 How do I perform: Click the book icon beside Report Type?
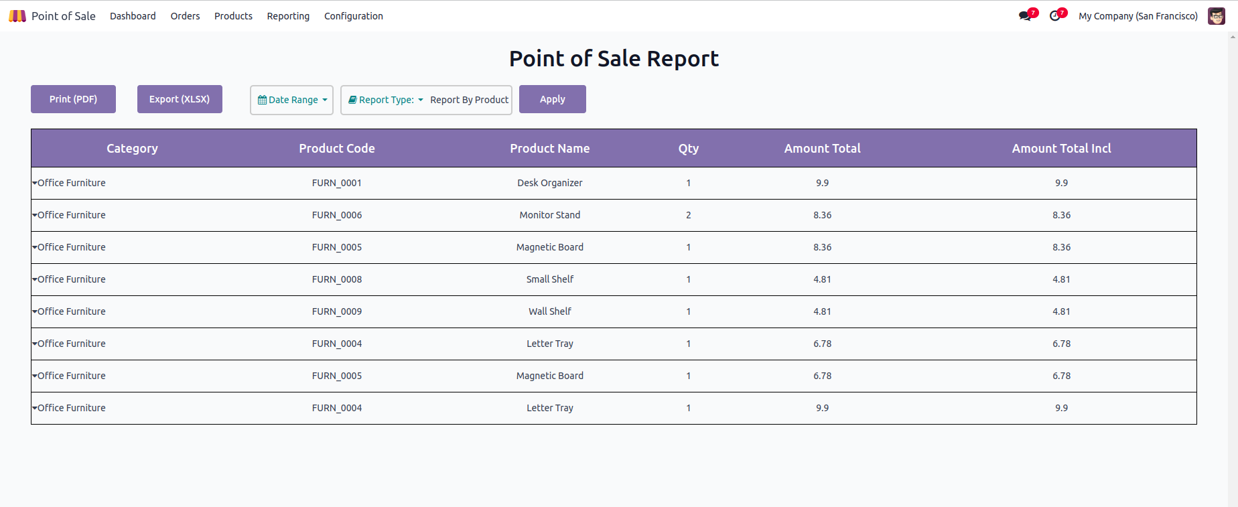pos(352,100)
